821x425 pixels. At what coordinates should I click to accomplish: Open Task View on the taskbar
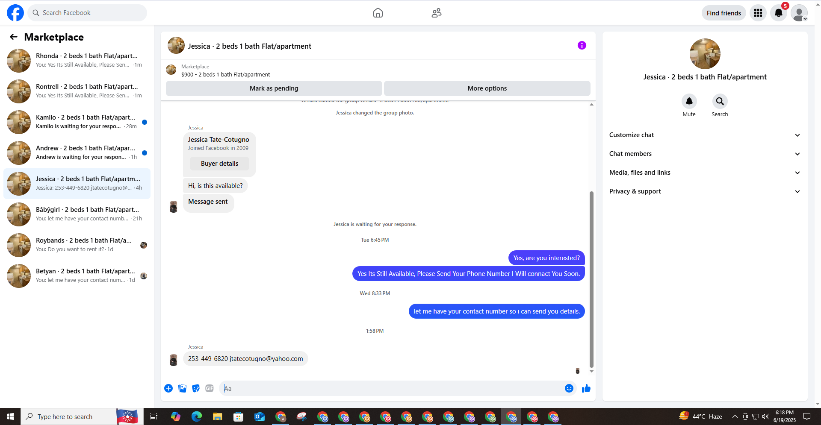tap(154, 416)
